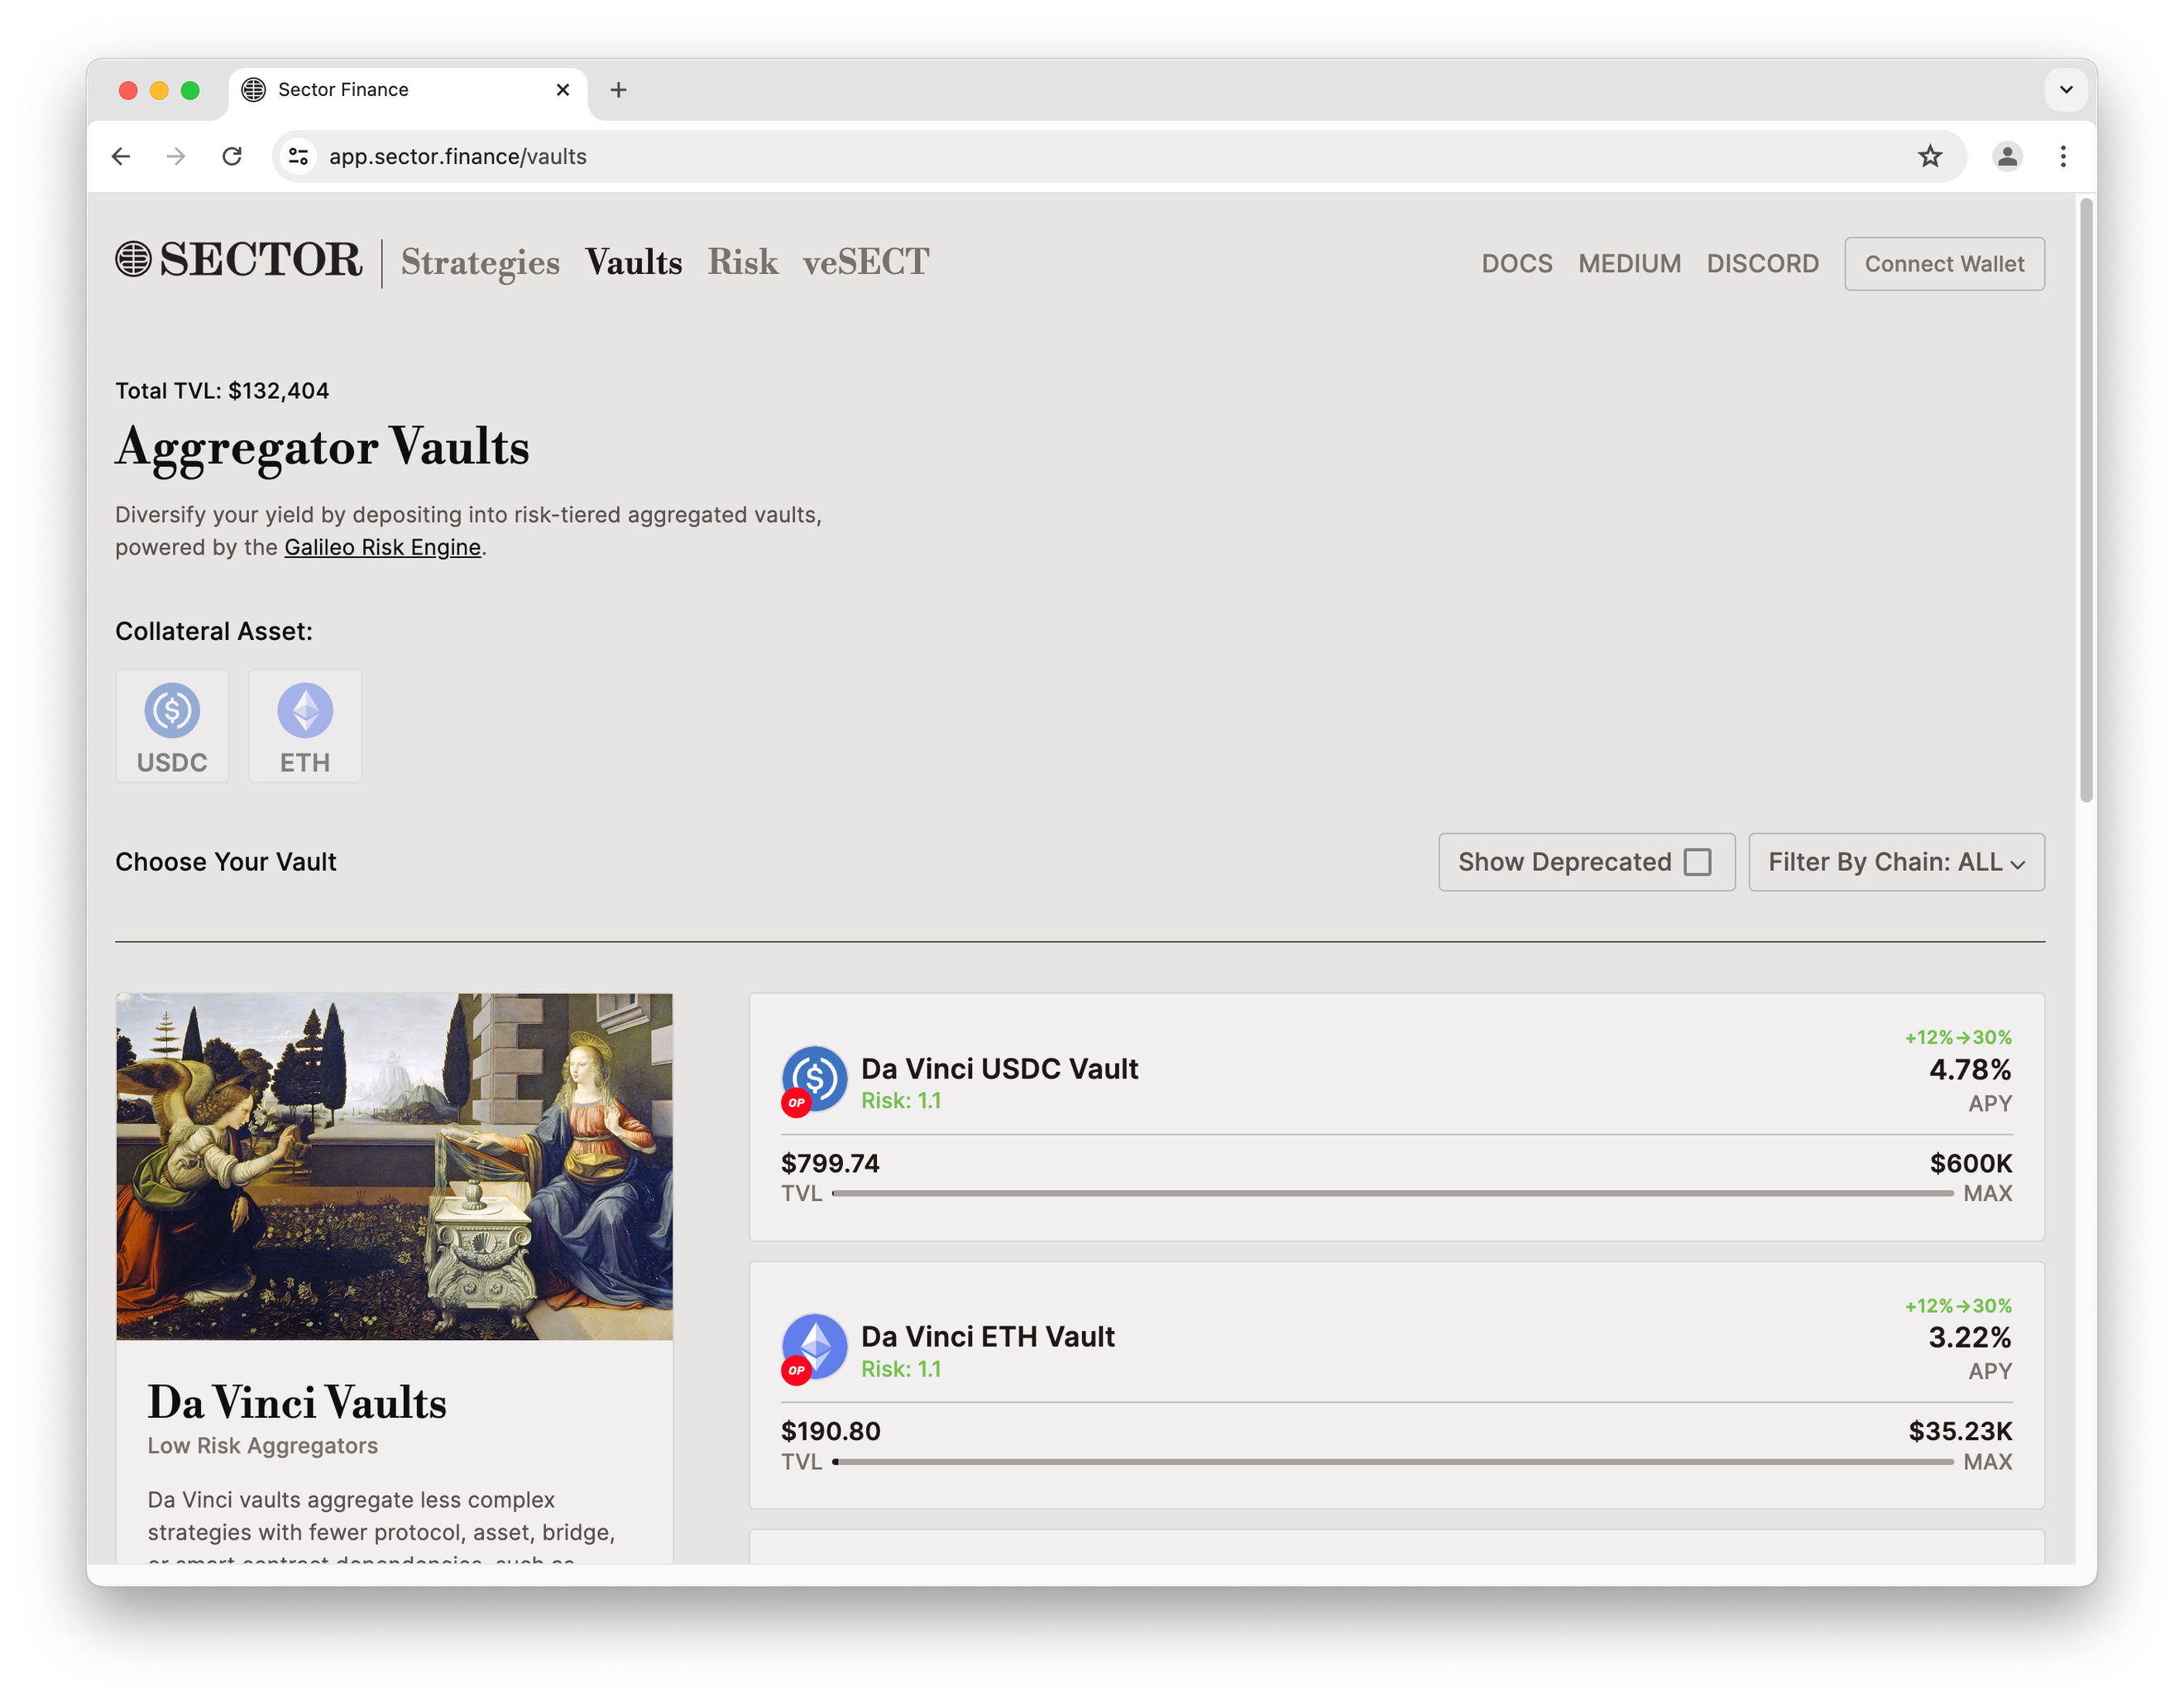Click the Sector globe logo icon
Image resolution: width=2184 pixels, height=1701 pixels.
[x=133, y=259]
